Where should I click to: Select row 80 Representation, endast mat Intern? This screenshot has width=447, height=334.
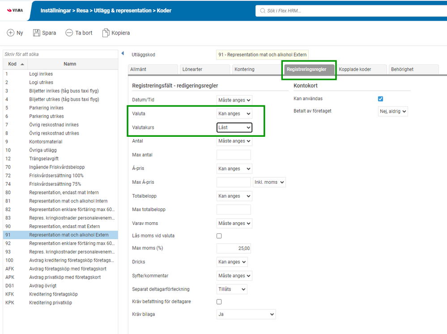(60, 192)
